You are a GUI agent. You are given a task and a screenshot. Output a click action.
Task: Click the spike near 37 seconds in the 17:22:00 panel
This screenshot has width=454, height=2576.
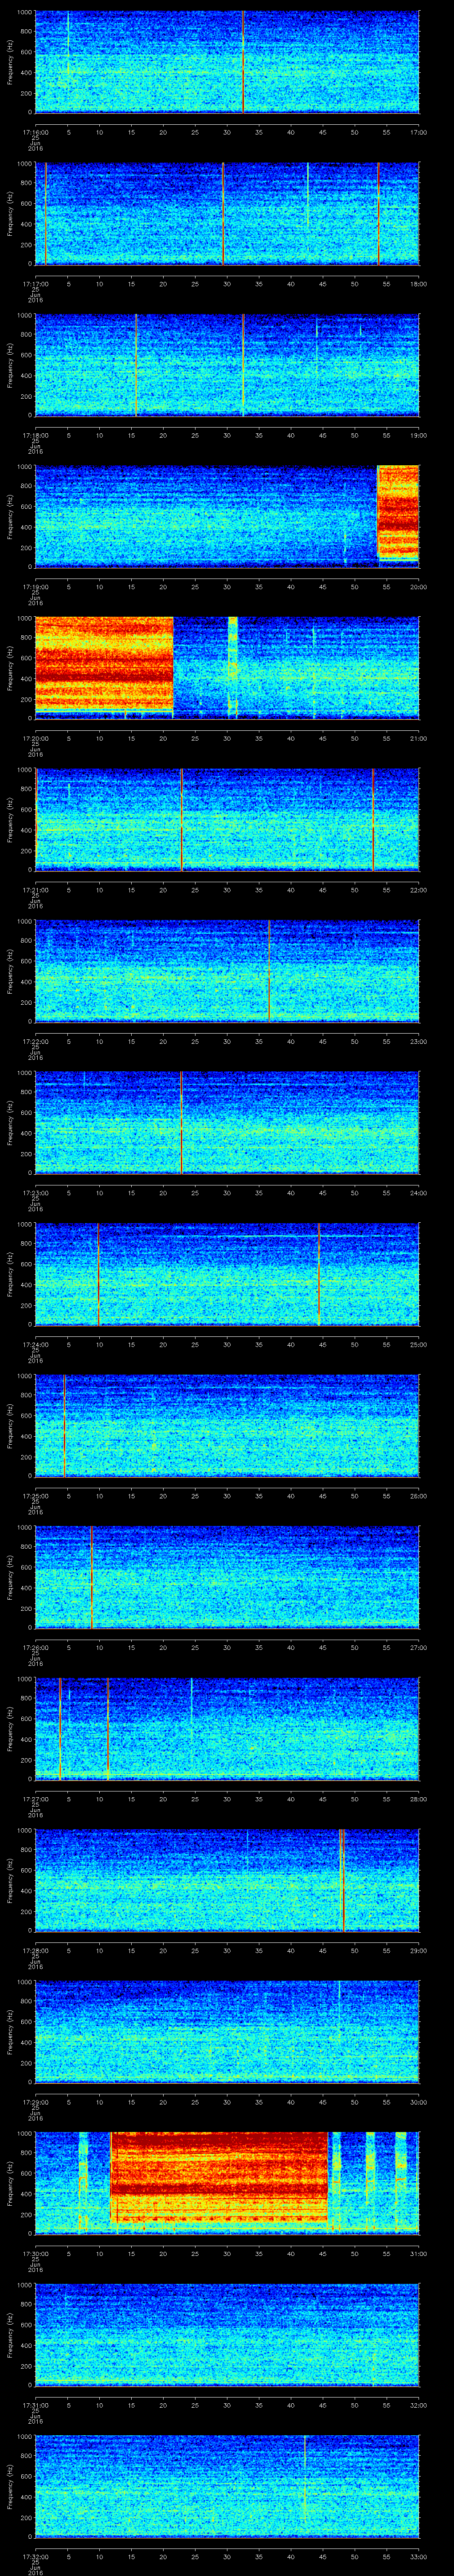(270, 970)
